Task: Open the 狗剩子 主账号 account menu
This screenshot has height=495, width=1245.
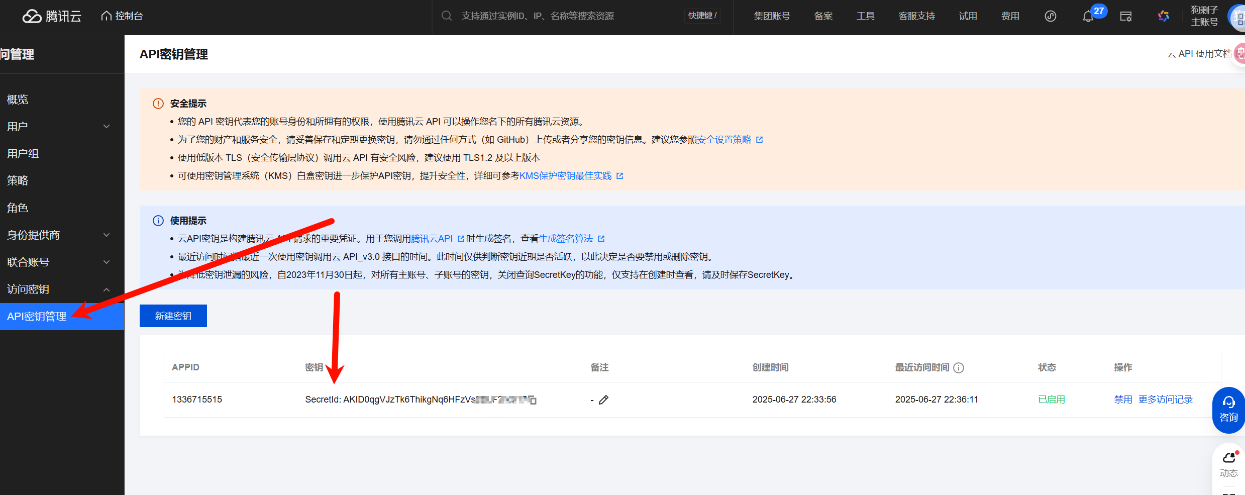Action: pos(1204,16)
